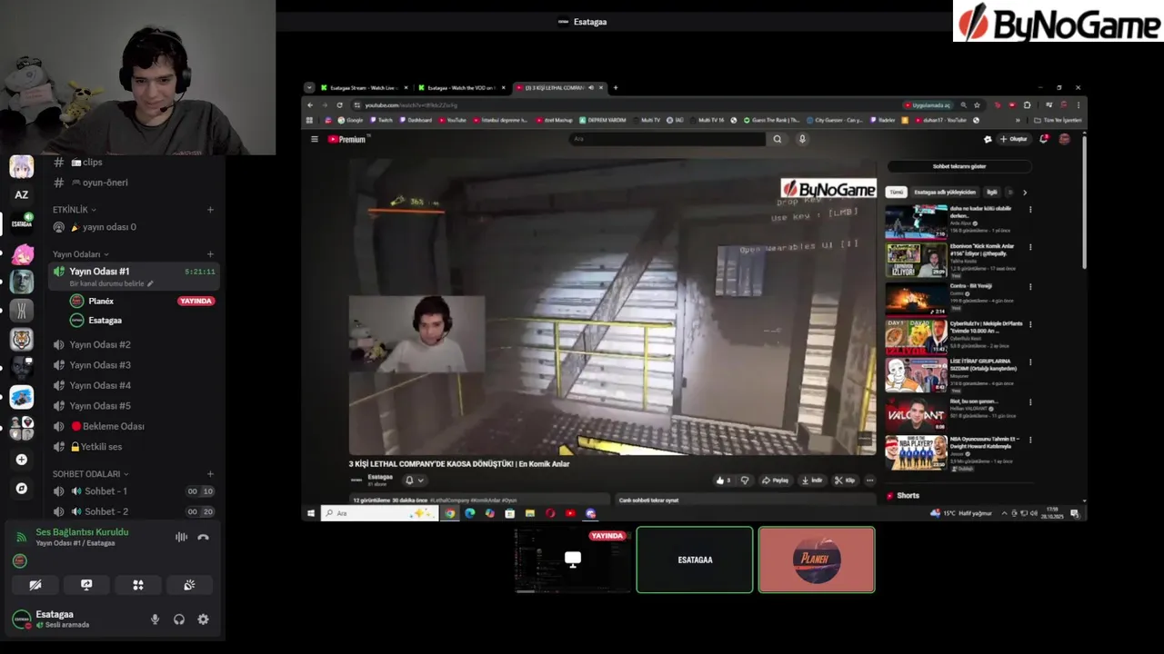The image size is (1164, 654).
Task: Disconnect from voice with the hang-up icon
Action: click(203, 537)
